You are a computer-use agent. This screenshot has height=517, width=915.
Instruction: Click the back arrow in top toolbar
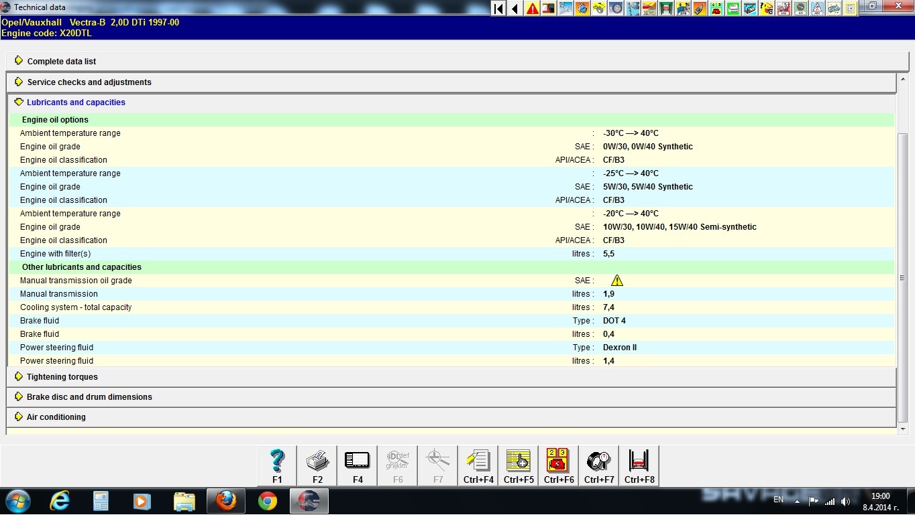515,8
